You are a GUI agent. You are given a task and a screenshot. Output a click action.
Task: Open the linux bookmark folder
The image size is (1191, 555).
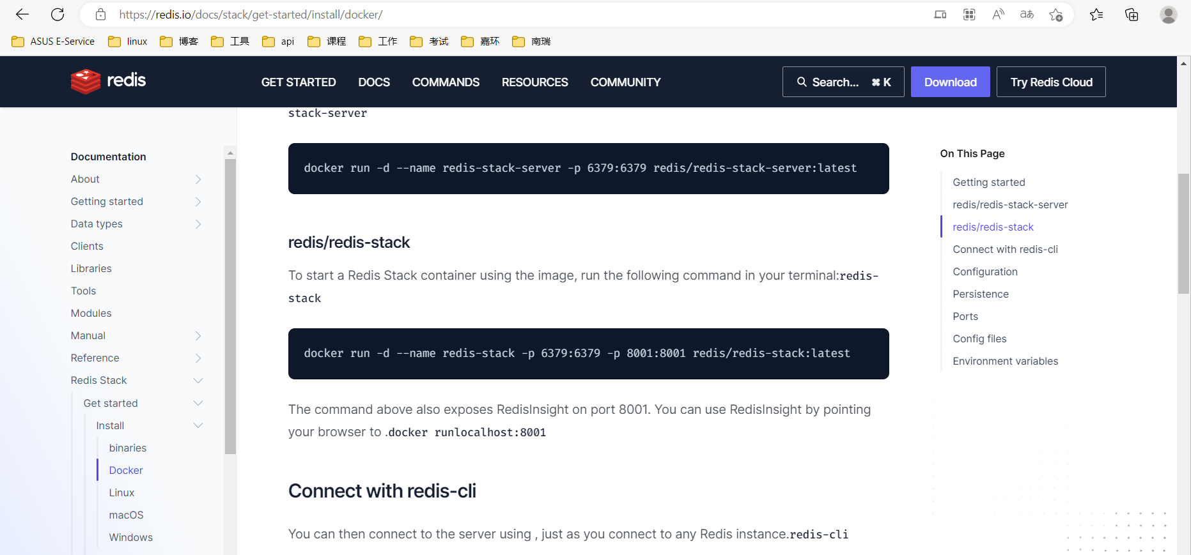[x=128, y=42]
